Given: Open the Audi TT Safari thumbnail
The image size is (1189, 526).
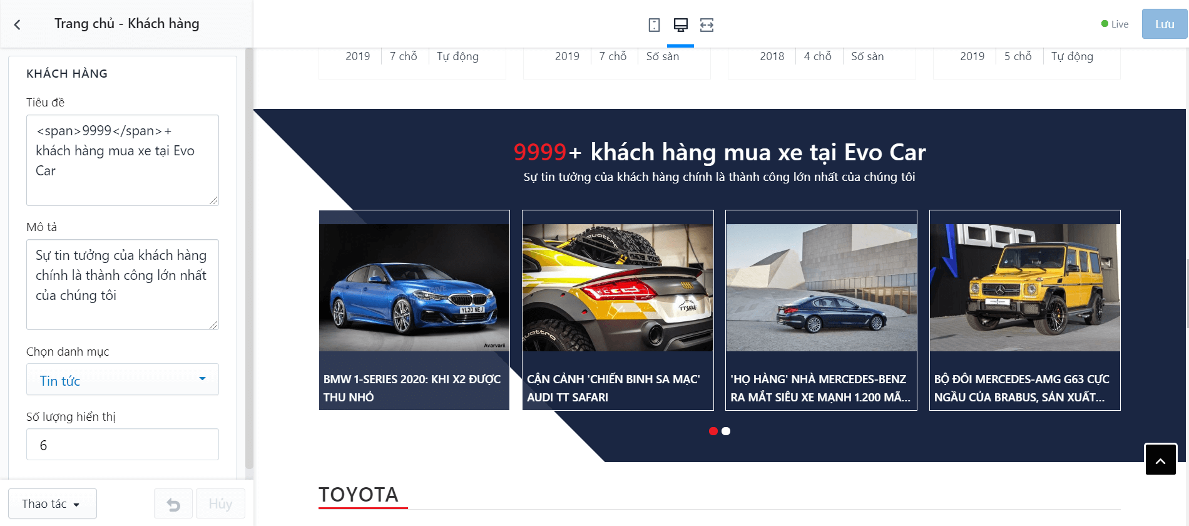Looking at the screenshot, I should tap(618, 287).
